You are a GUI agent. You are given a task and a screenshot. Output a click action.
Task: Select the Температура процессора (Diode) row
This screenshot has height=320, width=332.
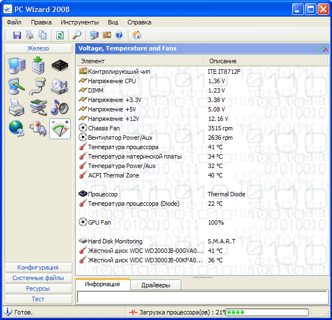[202, 204]
